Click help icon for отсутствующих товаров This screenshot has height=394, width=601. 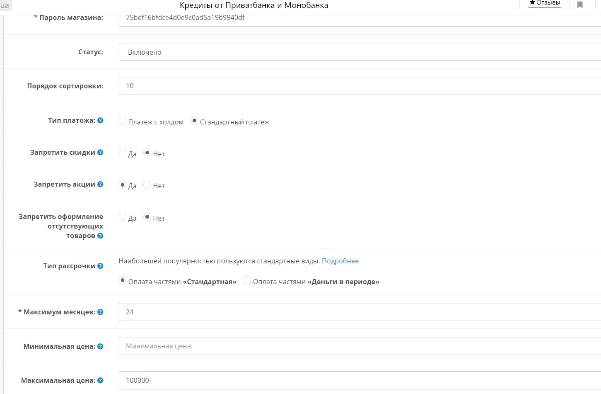click(x=100, y=236)
